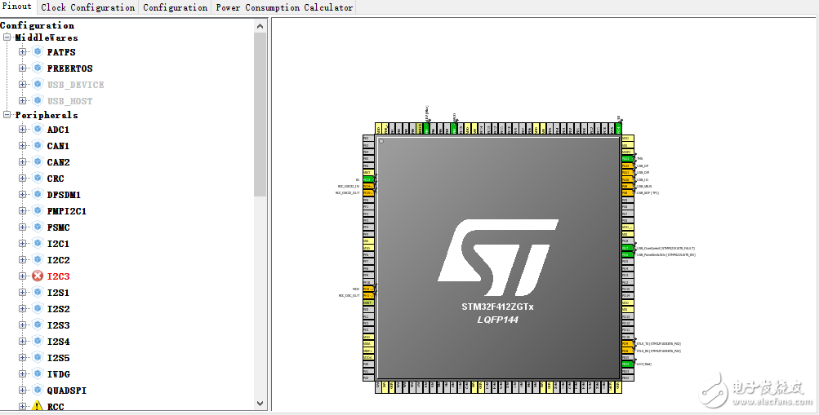Screen dimensions: 819x415
Task: Open the Power Consumption Calculator tab
Action: (x=284, y=7)
